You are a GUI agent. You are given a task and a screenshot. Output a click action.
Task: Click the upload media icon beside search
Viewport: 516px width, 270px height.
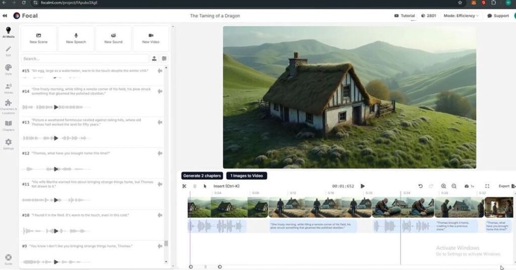tap(154, 58)
